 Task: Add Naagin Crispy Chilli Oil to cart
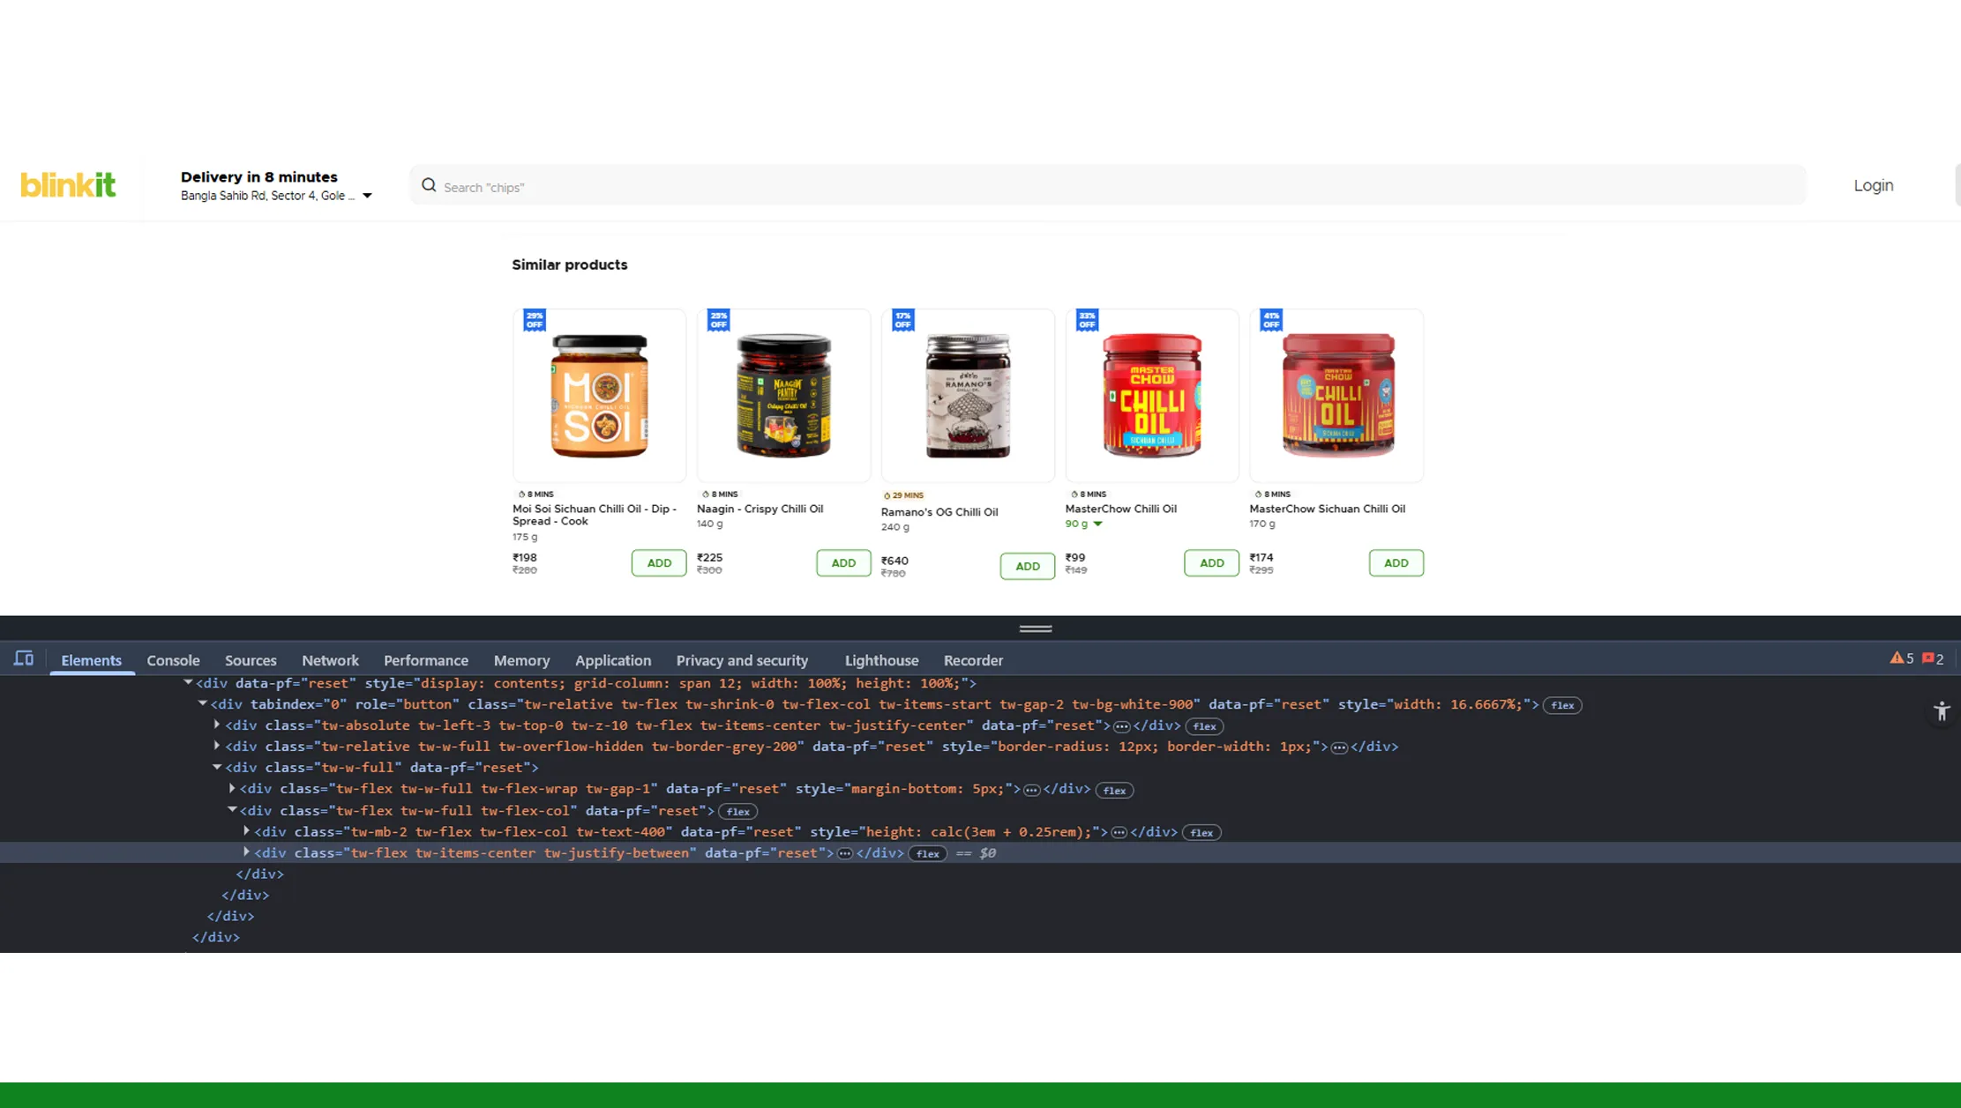point(843,562)
